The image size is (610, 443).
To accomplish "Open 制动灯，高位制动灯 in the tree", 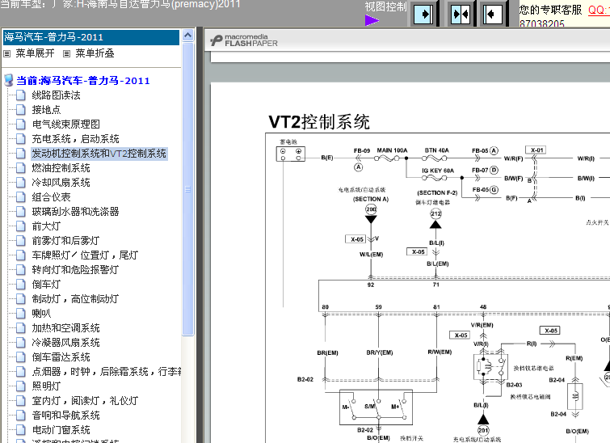I will 75,298.
